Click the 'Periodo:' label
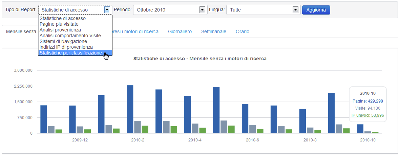This screenshot has height=155, width=399. (123, 10)
